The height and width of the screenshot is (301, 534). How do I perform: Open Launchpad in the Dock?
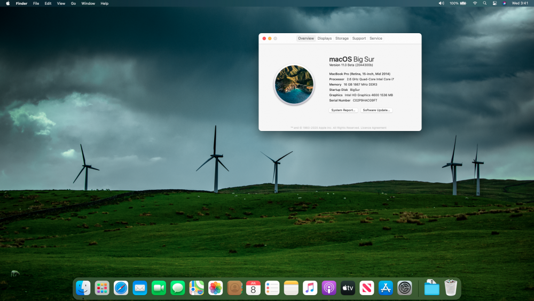point(102,288)
